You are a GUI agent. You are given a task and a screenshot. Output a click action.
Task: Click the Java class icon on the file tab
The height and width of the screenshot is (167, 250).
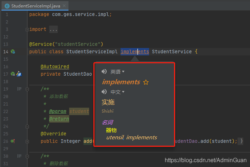(x=7, y=6)
